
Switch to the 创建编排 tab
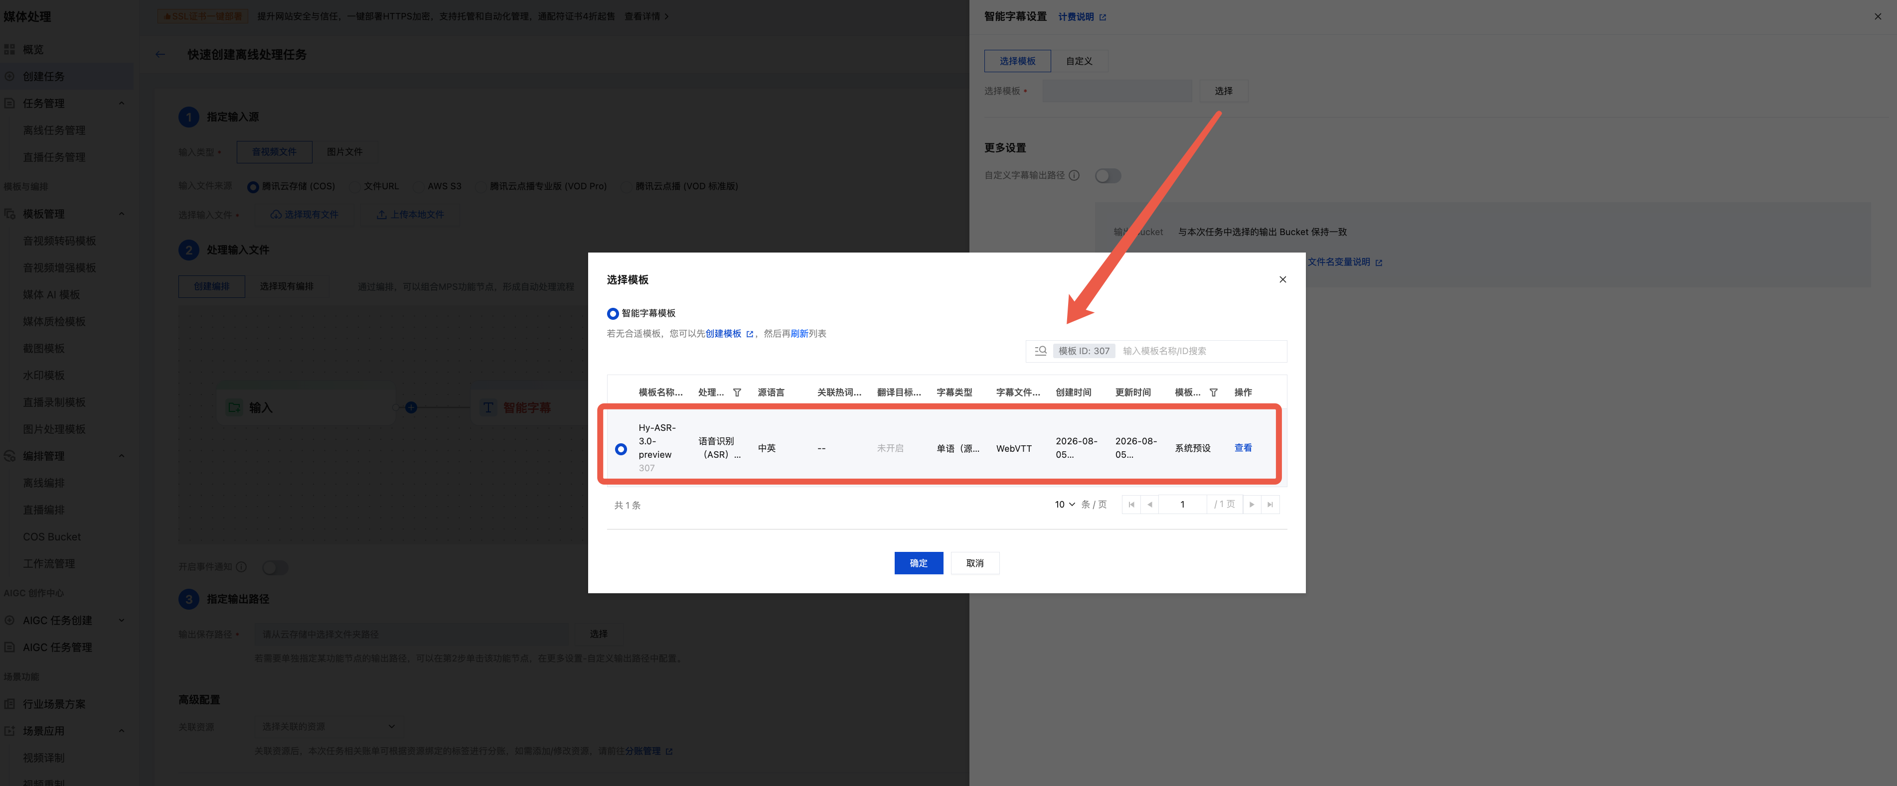pyautogui.click(x=212, y=286)
